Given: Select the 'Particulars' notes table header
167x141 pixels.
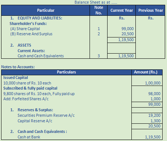Looking at the screenshot, I should click(66, 72).
